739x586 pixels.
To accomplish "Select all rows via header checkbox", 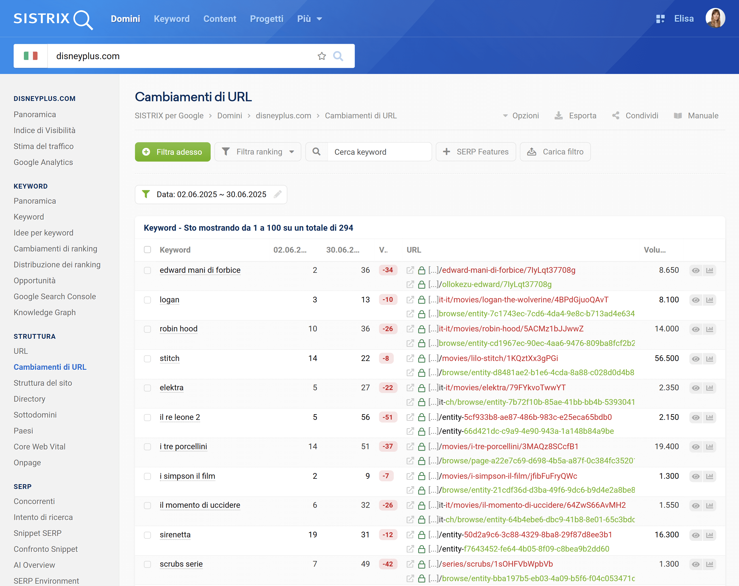I will (x=148, y=250).
